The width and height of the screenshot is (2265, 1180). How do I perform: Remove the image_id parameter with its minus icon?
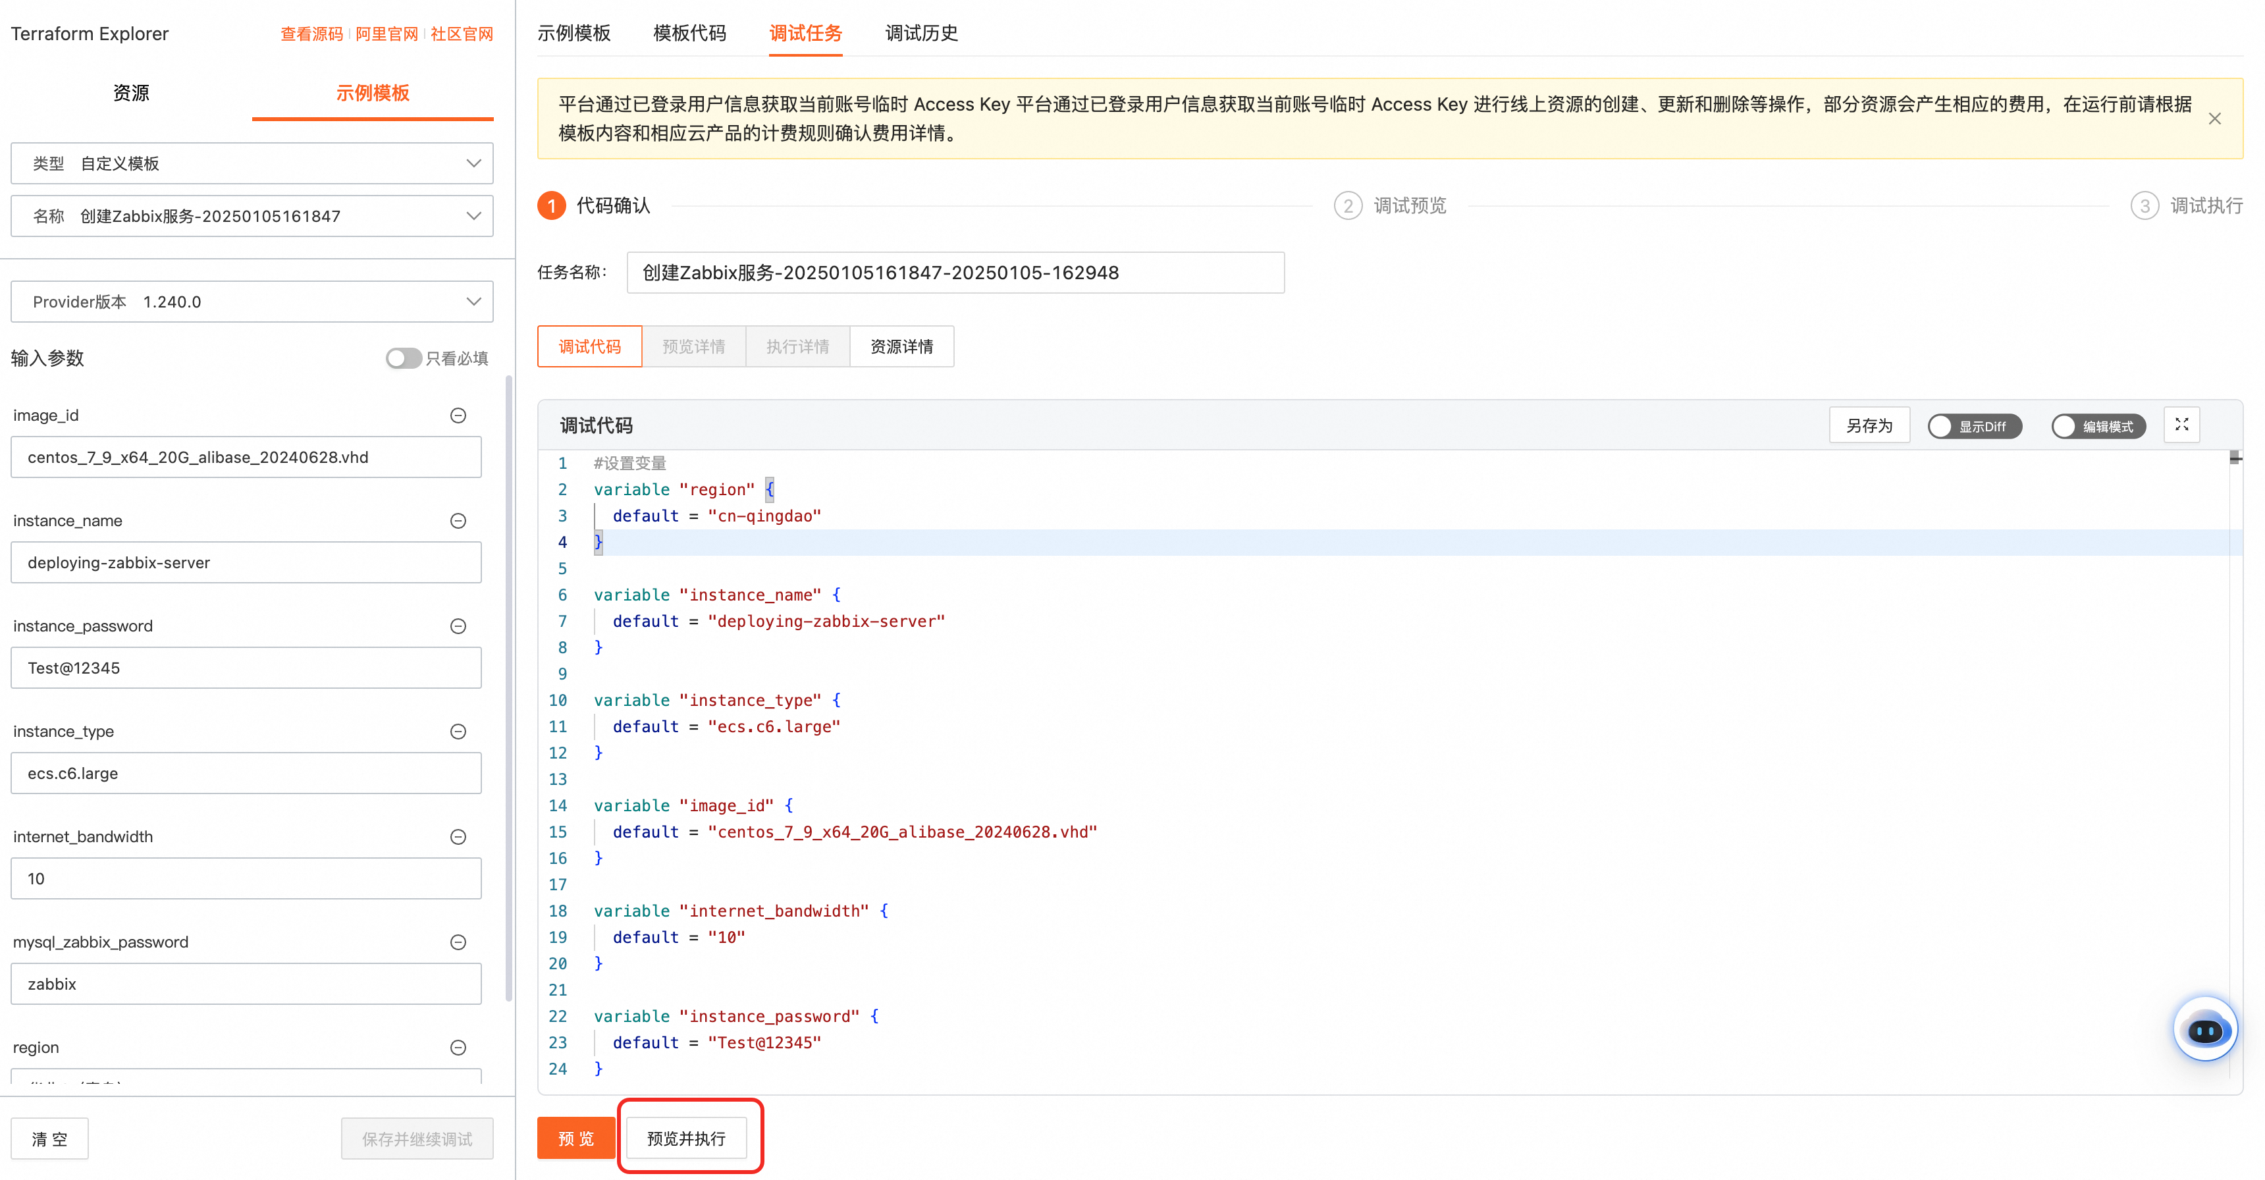click(x=458, y=415)
